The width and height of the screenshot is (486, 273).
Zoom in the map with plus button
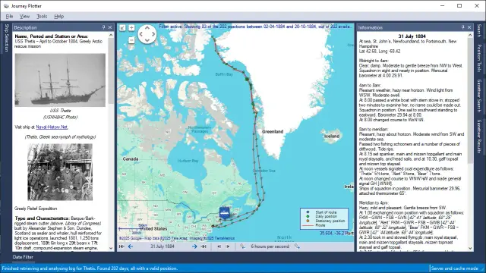click(x=131, y=28)
